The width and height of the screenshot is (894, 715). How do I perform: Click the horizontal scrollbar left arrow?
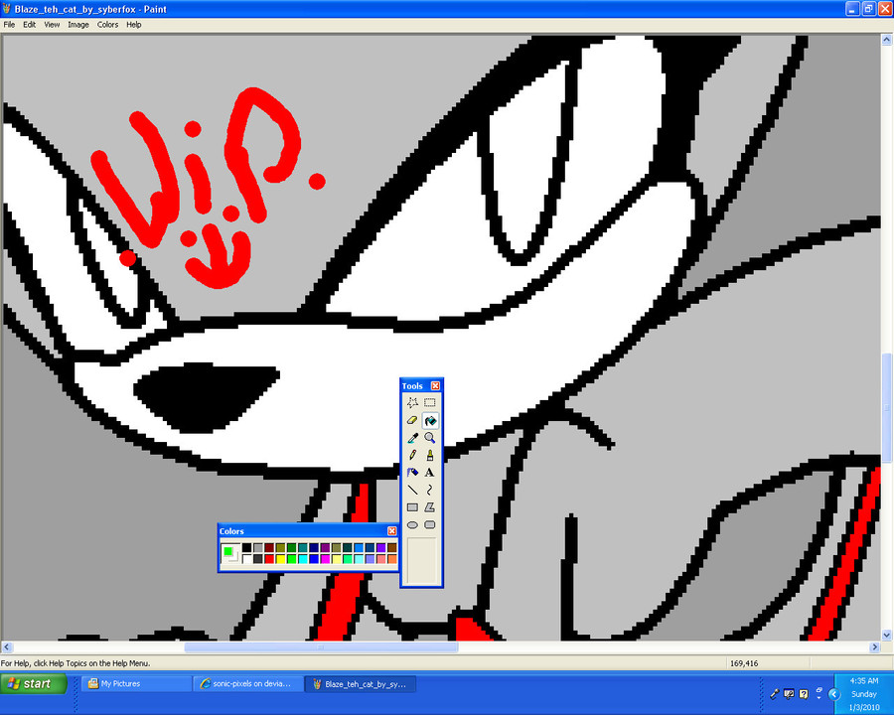pyautogui.click(x=7, y=647)
